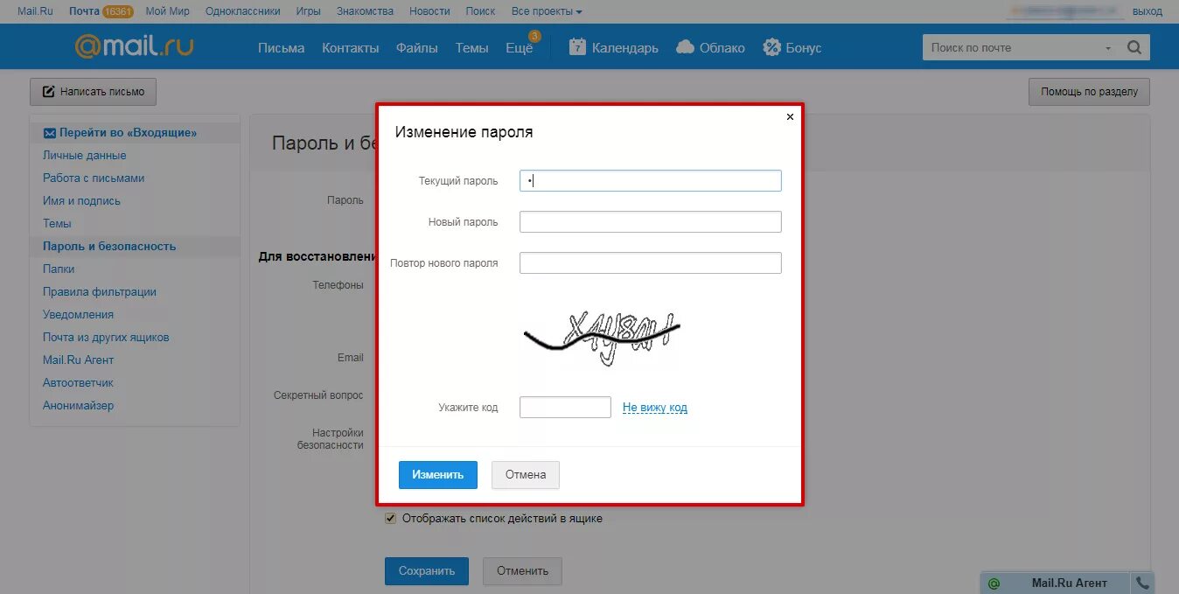Click the mail search magnifier icon
The height and width of the screenshot is (594, 1179).
1134,47
